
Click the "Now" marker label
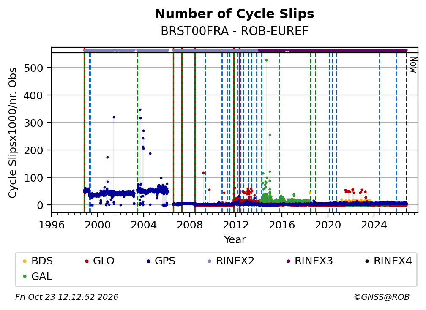click(x=413, y=65)
